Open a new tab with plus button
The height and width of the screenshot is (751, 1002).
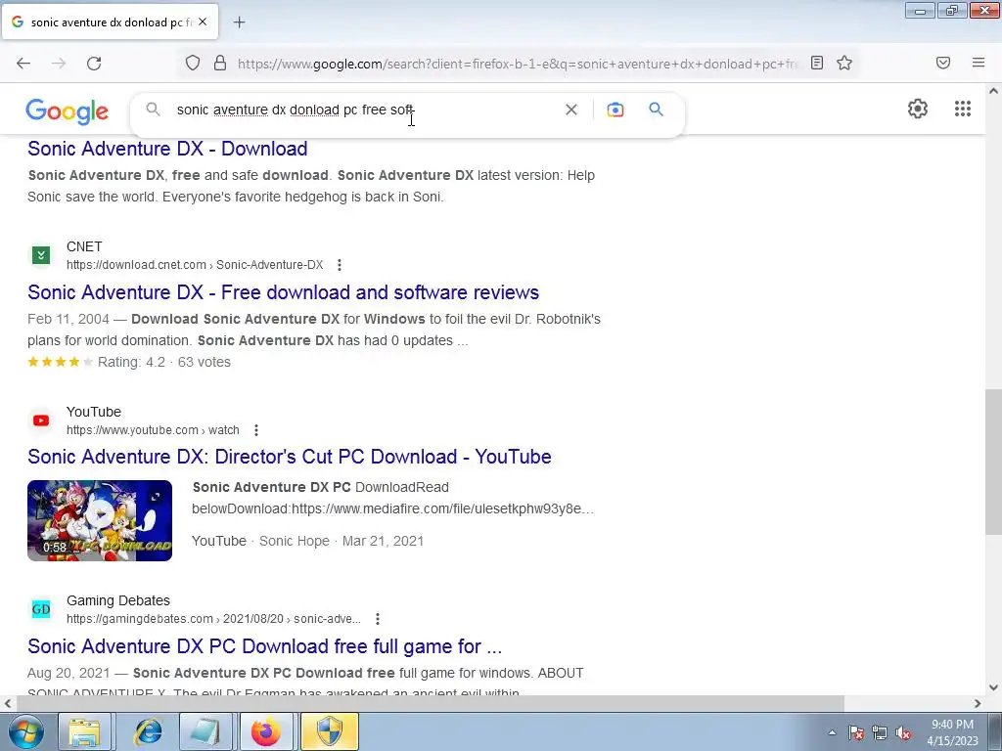239,22
